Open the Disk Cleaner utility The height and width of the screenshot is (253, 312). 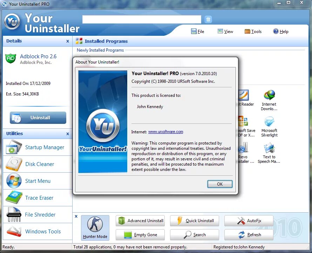point(38,164)
